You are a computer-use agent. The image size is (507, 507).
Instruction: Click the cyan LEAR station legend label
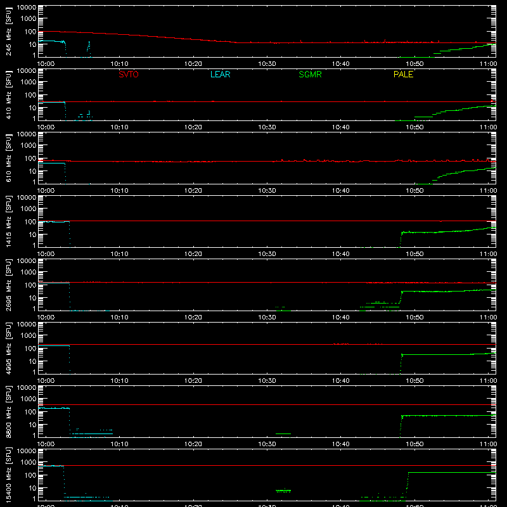pos(220,74)
